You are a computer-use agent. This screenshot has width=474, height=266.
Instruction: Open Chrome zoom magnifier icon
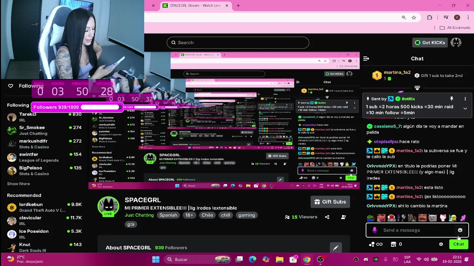tap(404, 17)
